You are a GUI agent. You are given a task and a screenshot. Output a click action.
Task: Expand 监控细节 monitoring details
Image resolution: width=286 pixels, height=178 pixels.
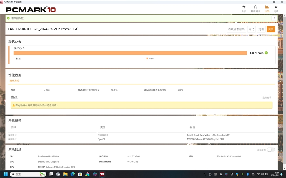click(267, 98)
